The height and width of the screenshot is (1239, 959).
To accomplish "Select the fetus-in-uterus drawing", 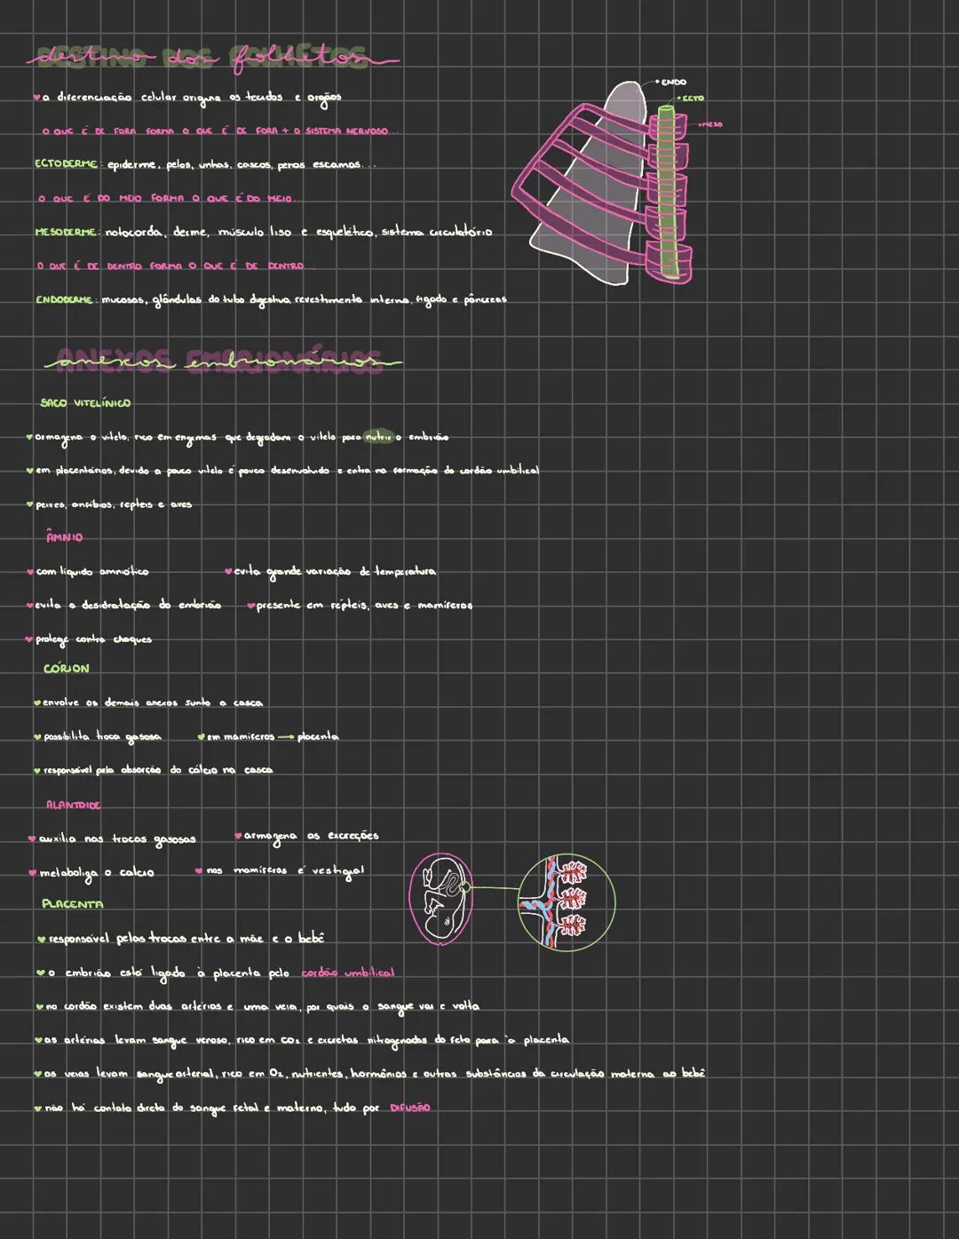I will point(441,899).
